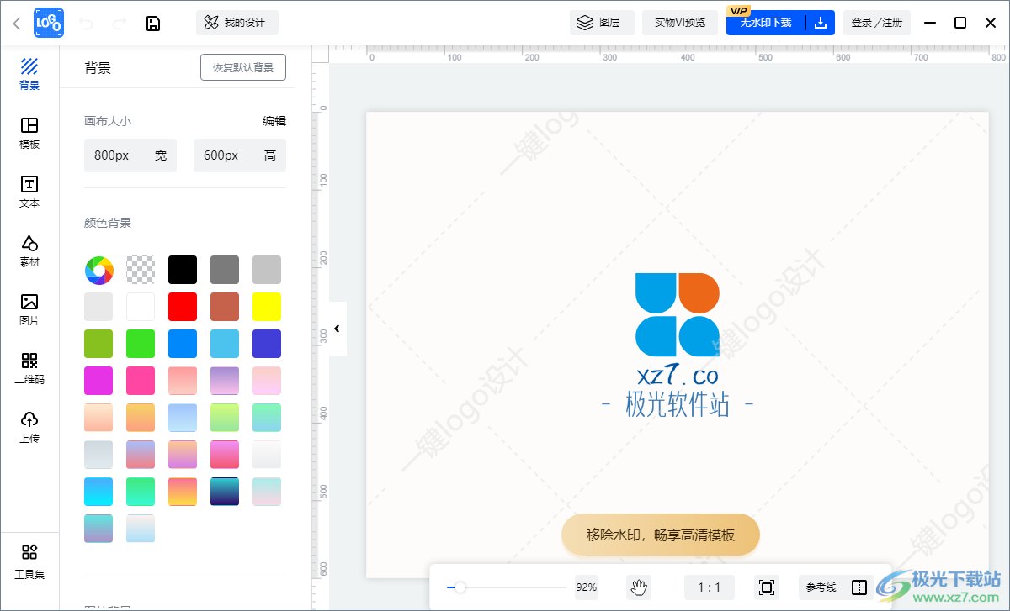Open the 图片 image panel

[29, 309]
